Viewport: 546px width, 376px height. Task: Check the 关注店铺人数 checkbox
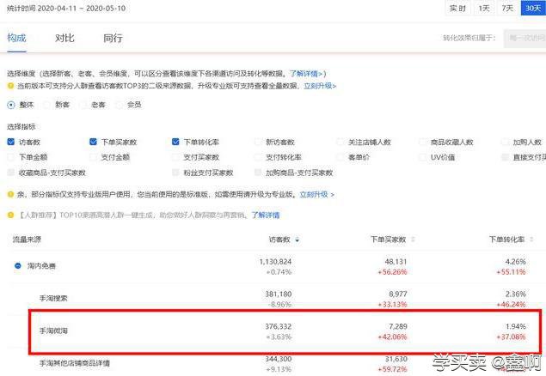[x=340, y=142]
